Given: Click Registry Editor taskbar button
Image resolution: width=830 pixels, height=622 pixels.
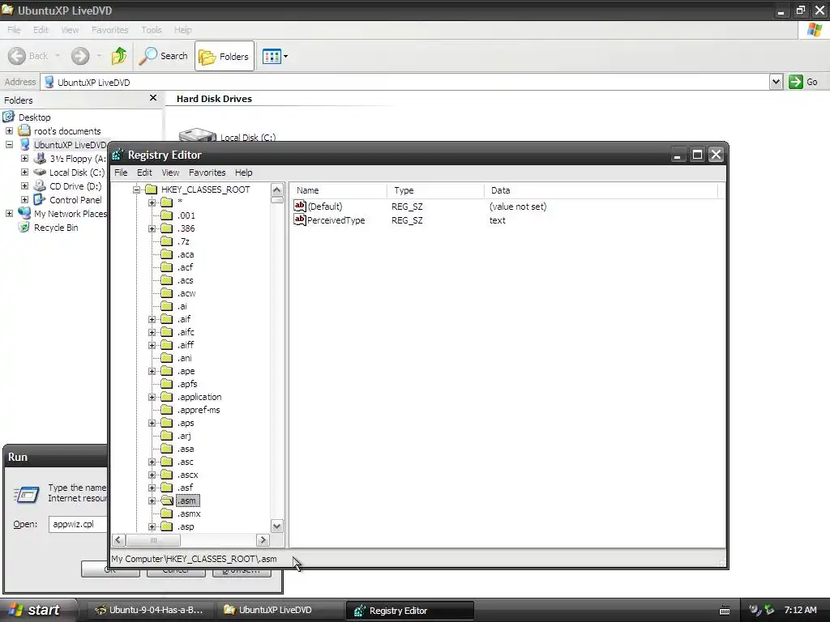Looking at the screenshot, I should tap(409, 611).
